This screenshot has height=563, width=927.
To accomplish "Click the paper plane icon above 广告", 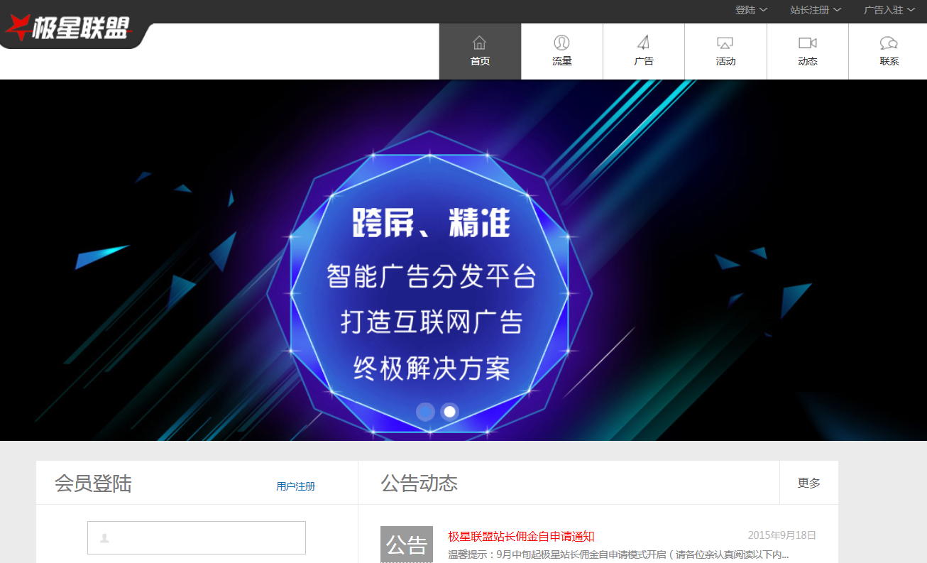I will coord(643,43).
